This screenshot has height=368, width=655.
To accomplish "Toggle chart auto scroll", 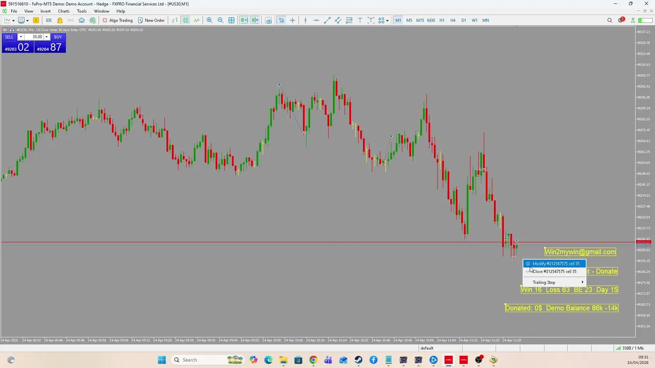I will point(244,20).
